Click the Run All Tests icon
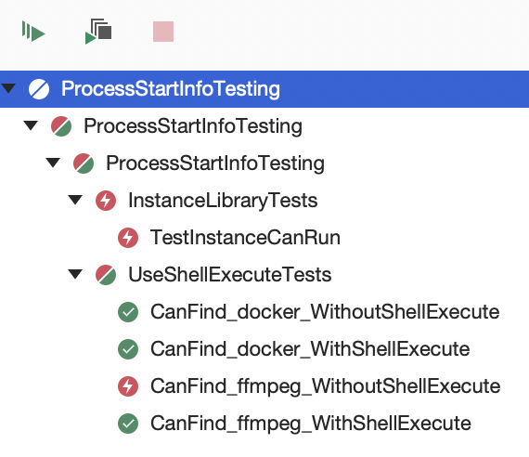Screen dimensions: 529x457 pos(33,32)
